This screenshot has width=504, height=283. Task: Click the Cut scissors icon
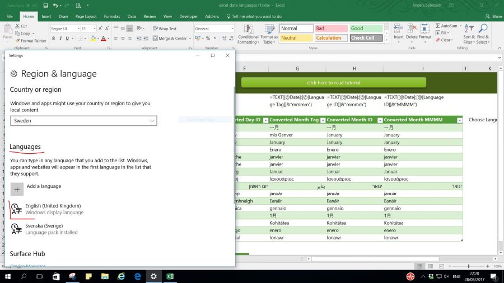click(17, 26)
